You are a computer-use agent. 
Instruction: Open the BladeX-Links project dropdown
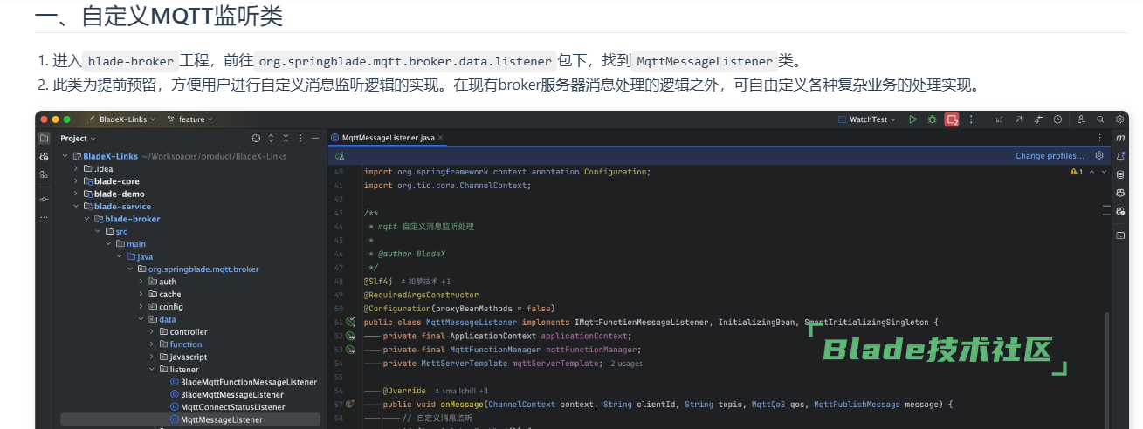pyautogui.click(x=122, y=119)
